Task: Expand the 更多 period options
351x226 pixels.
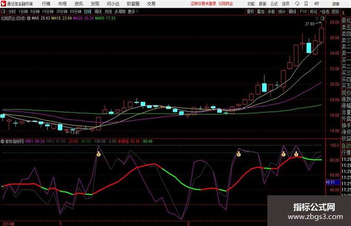Action: (133, 12)
